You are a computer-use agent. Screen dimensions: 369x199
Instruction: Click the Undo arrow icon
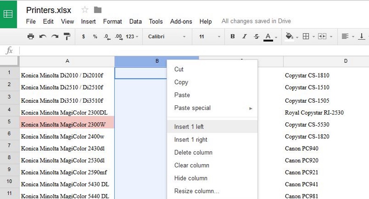pos(43,37)
